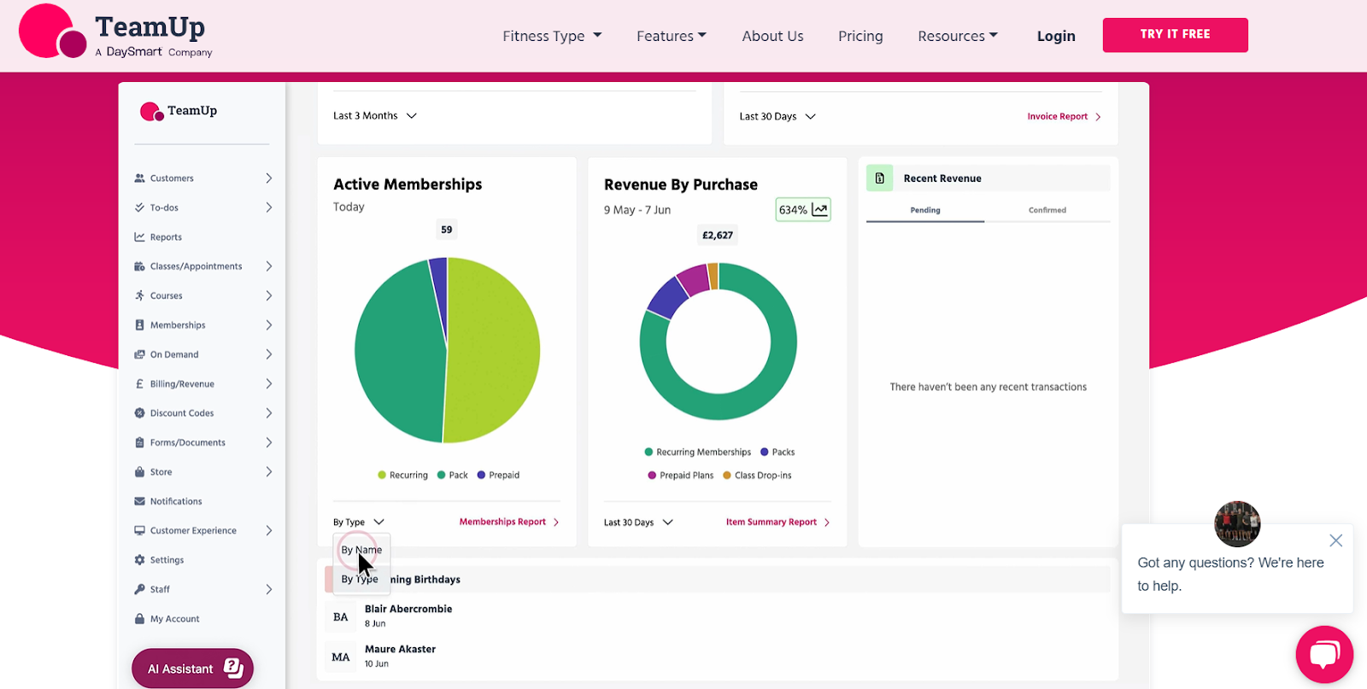Click the Discount Codes tag icon
1367x689 pixels.
coord(139,413)
